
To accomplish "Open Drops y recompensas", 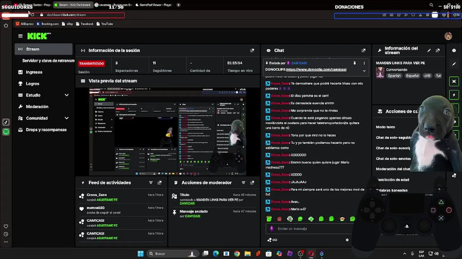I will tap(46, 129).
